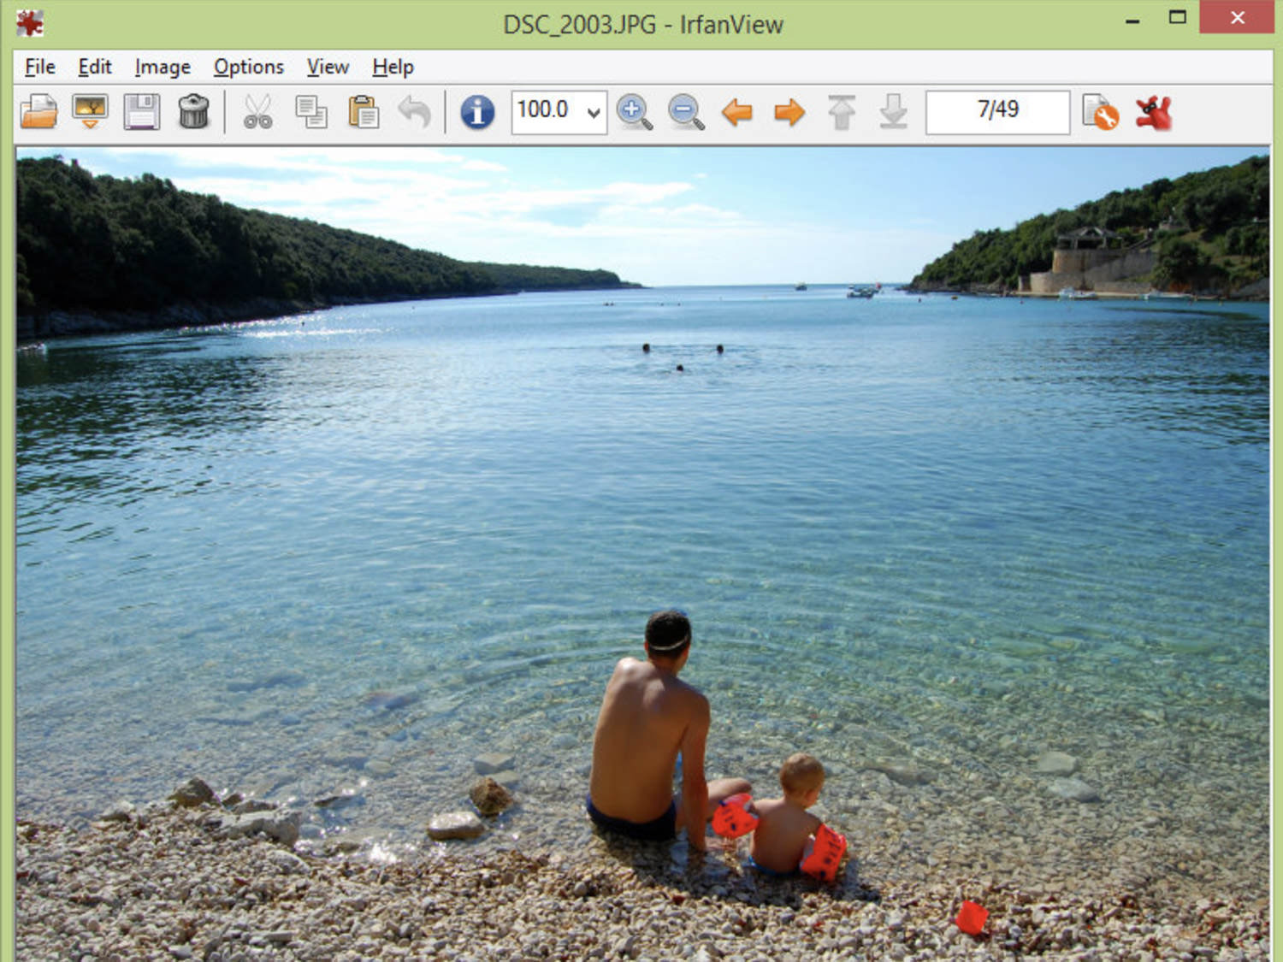The height and width of the screenshot is (962, 1283).
Task: Open the Edit menu
Action: 94,67
